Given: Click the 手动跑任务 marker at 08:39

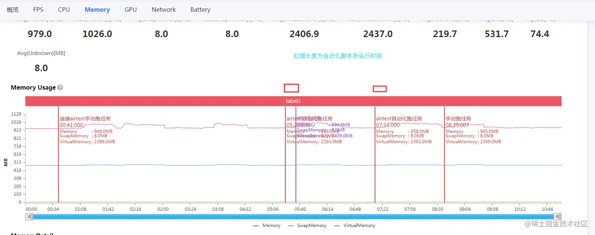Looking at the screenshot, I should pyautogui.click(x=458, y=118).
